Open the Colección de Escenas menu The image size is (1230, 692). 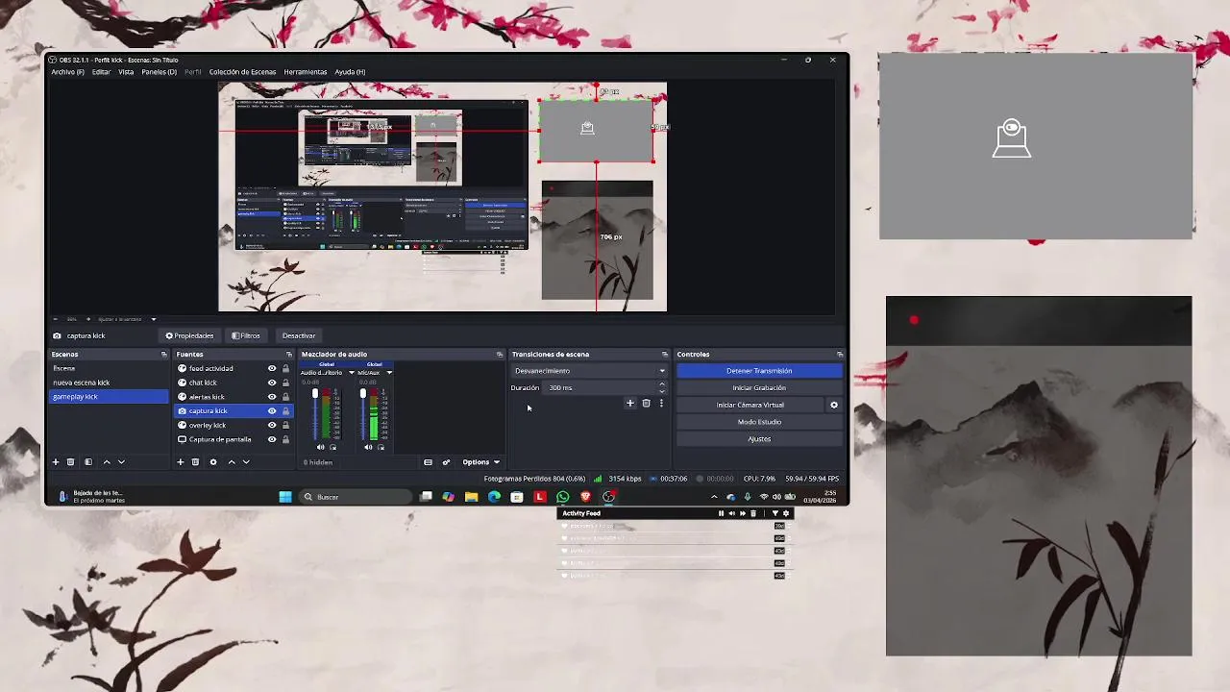242,72
